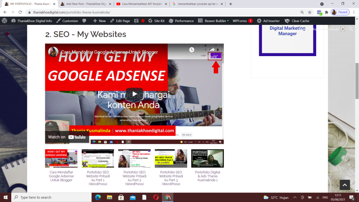Click the 'Watch on YouTube' button
The image size is (359, 202).
67,137
